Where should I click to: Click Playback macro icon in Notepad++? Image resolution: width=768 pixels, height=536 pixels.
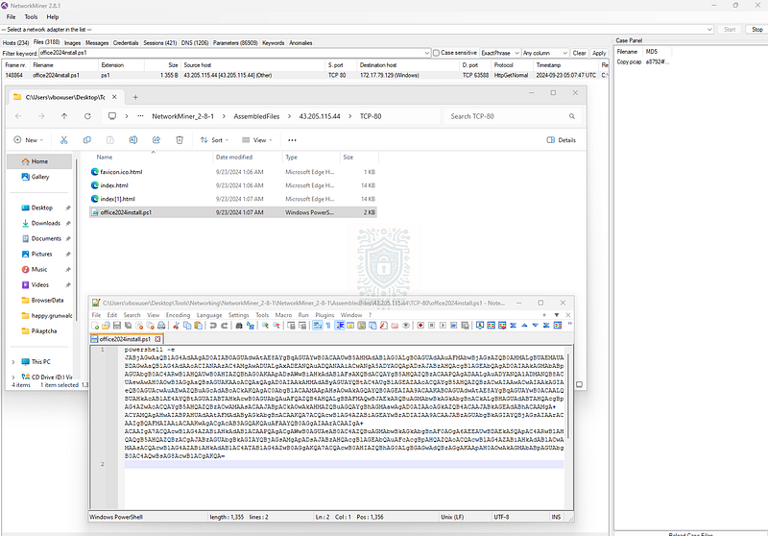pyautogui.click(x=443, y=326)
